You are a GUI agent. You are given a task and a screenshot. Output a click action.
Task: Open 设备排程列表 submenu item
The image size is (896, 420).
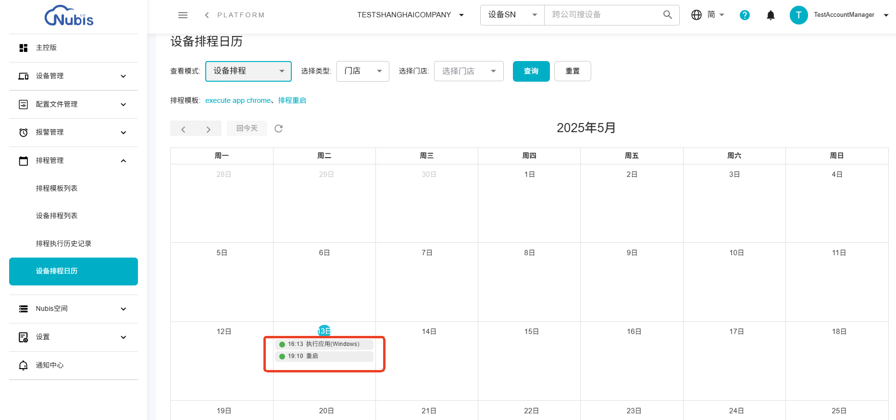click(x=57, y=216)
